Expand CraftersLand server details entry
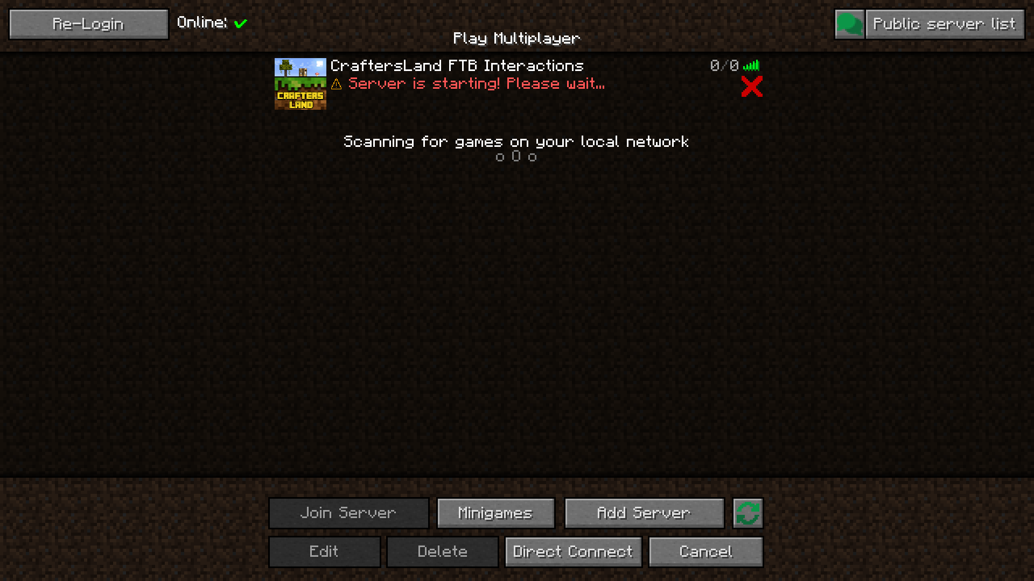The height and width of the screenshot is (581, 1034). pos(516,84)
